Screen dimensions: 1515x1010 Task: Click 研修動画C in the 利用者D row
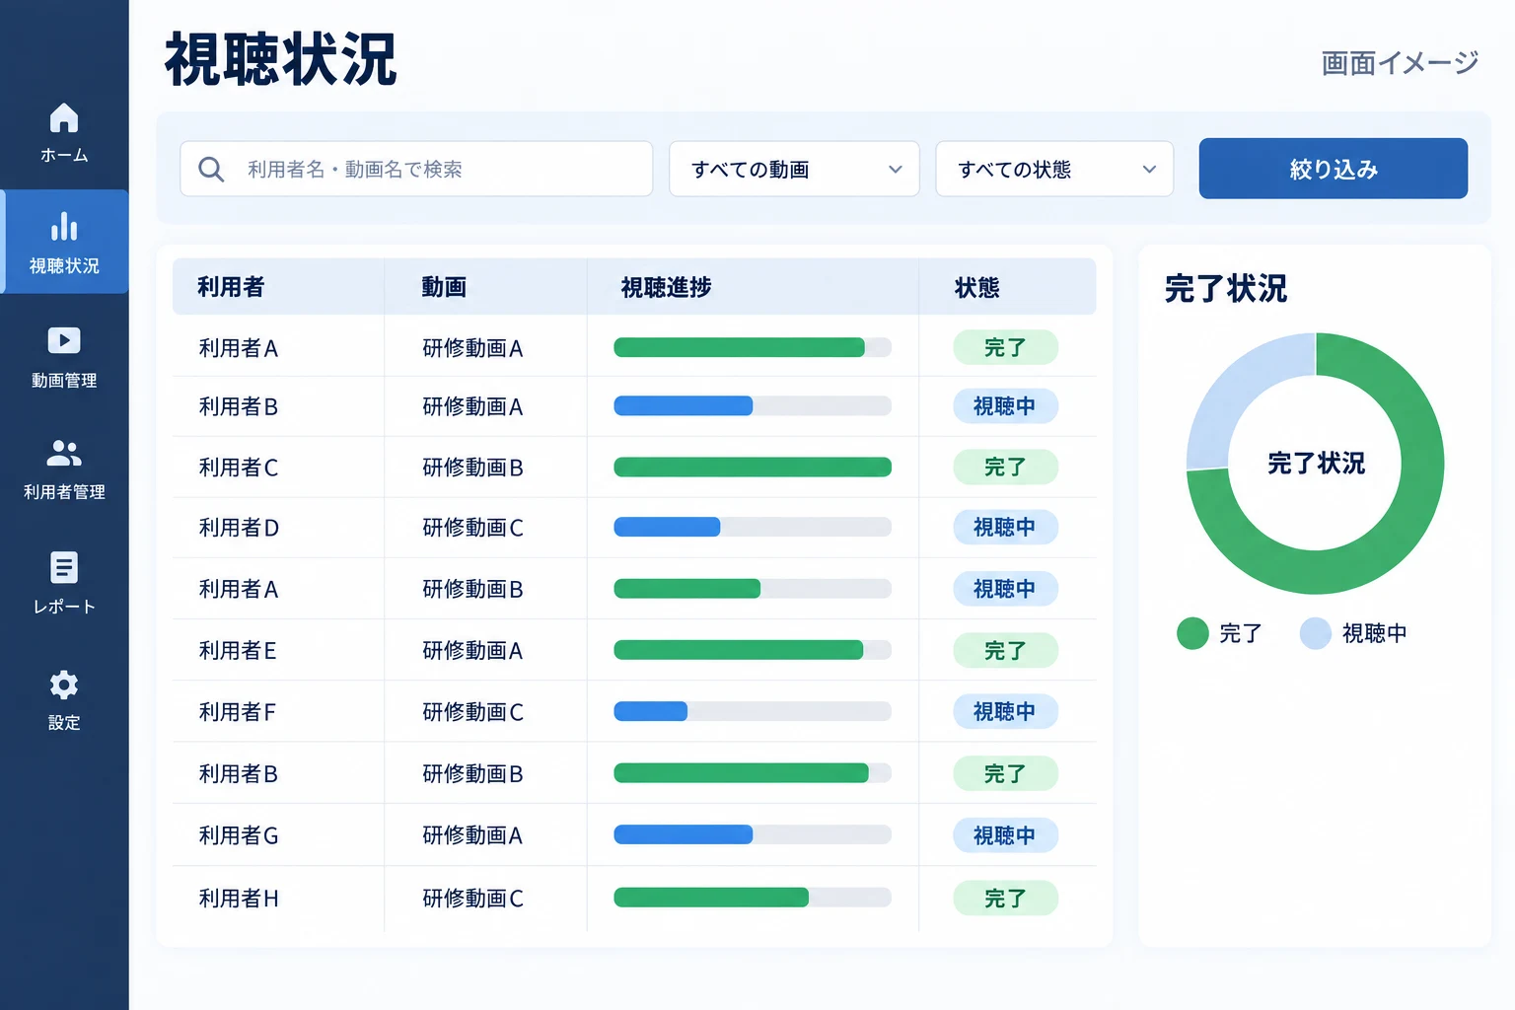coord(472,528)
